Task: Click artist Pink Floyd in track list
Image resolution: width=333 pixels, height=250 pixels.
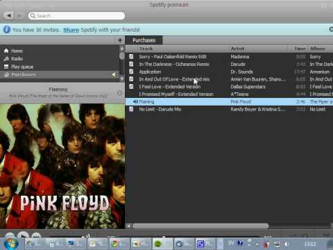Action: 241,101
